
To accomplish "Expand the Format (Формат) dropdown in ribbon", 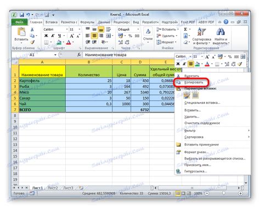I will [x=176, y=42].
